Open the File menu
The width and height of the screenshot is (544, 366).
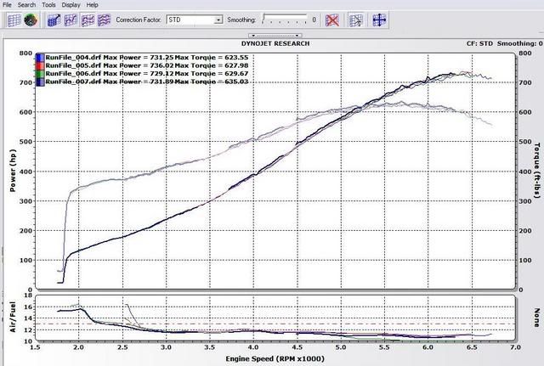(7, 4)
